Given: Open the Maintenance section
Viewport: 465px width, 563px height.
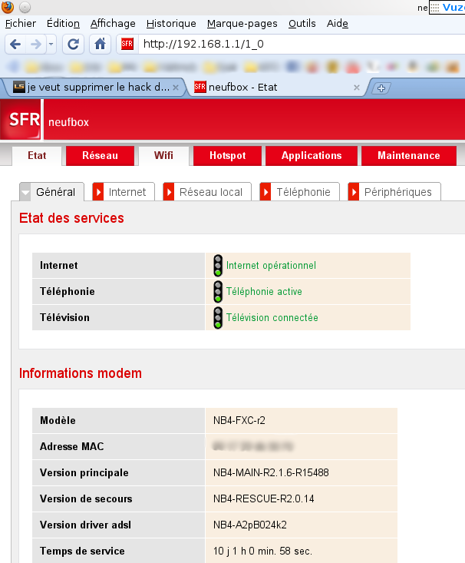Looking at the screenshot, I should 409,155.
